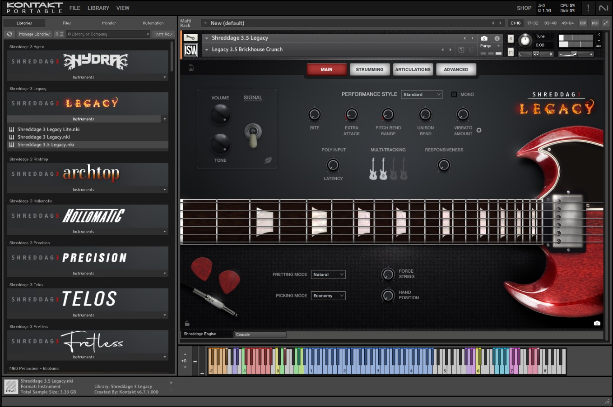Switch to the STRUMMING tab

[369, 69]
